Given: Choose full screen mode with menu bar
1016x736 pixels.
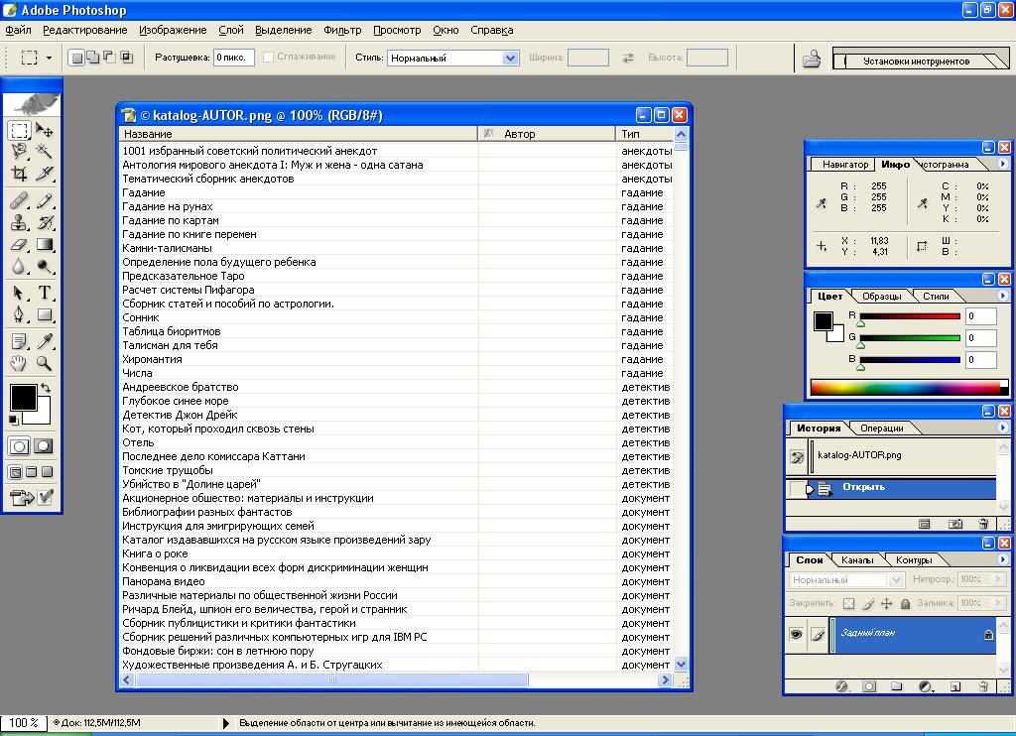Looking at the screenshot, I should 31,472.
